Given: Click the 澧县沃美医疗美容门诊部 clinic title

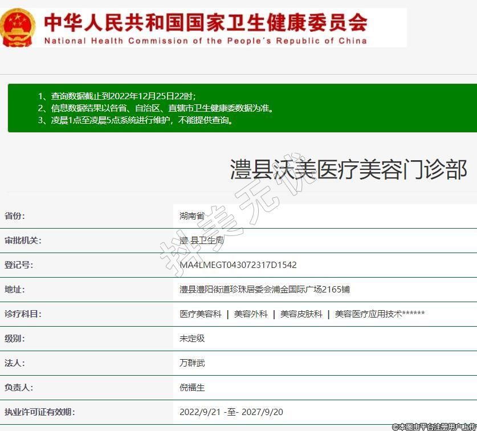Looking at the screenshot, I should point(348,170).
